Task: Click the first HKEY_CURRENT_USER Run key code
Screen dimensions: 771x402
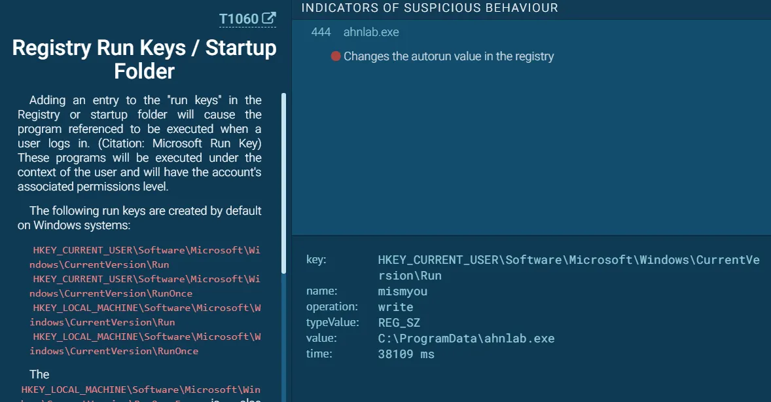Action: click(145, 257)
